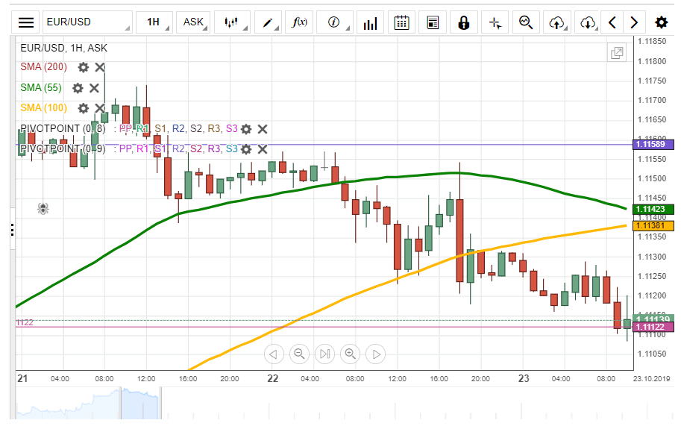Screen dimensions: 681x426
Task: Expand the 1H timeframe dropdown
Action: click(155, 22)
